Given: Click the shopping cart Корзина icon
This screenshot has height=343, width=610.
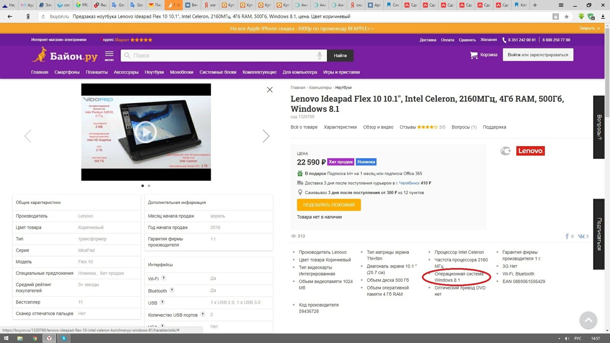Looking at the screenshot, I should (x=474, y=55).
